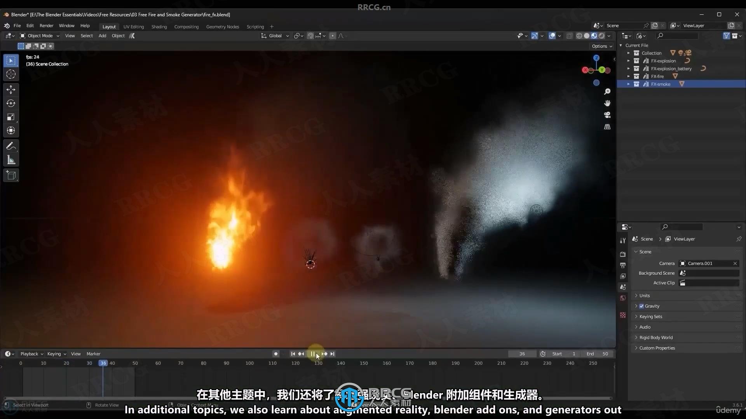Select the Select Box tool
Screen dimensions: 746x419
[x=11, y=61]
